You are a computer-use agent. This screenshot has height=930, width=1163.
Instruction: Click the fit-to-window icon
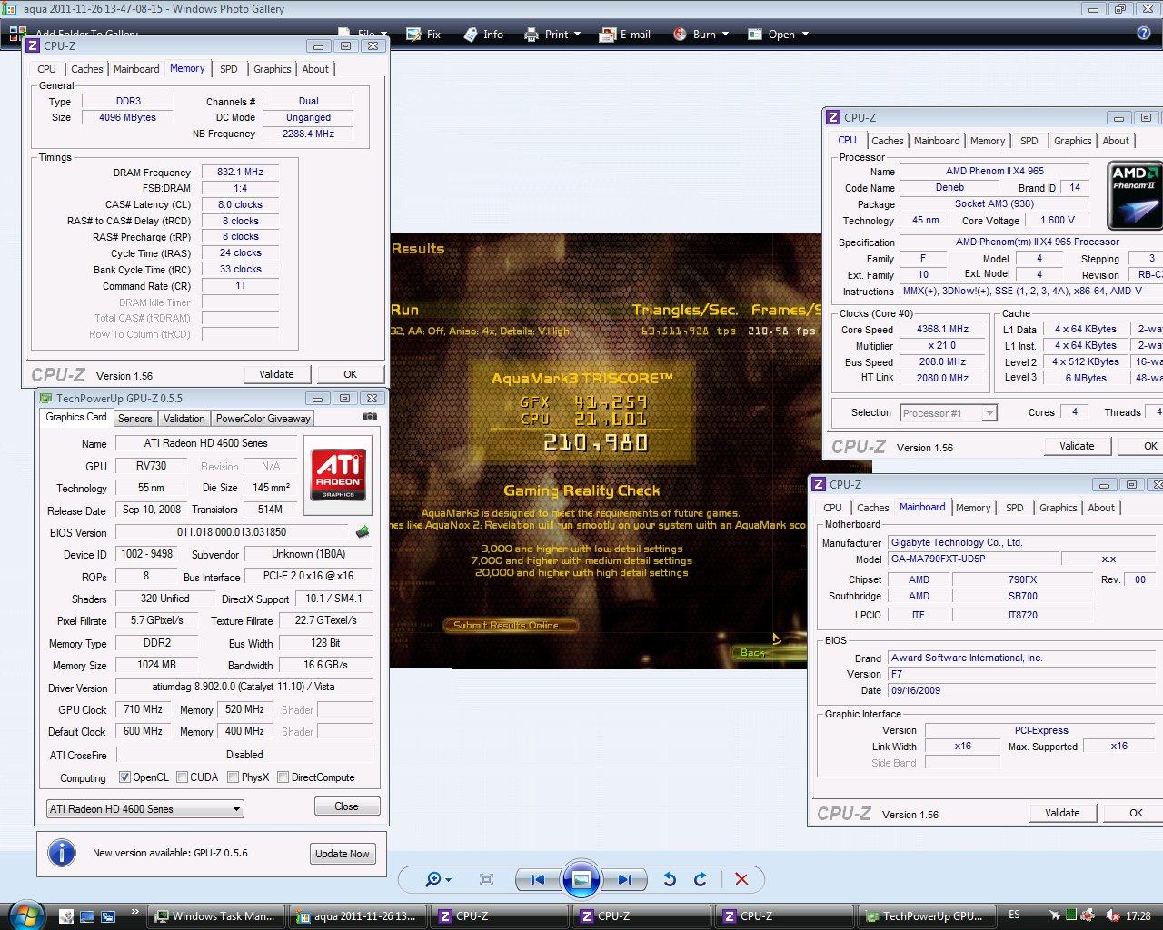(486, 879)
